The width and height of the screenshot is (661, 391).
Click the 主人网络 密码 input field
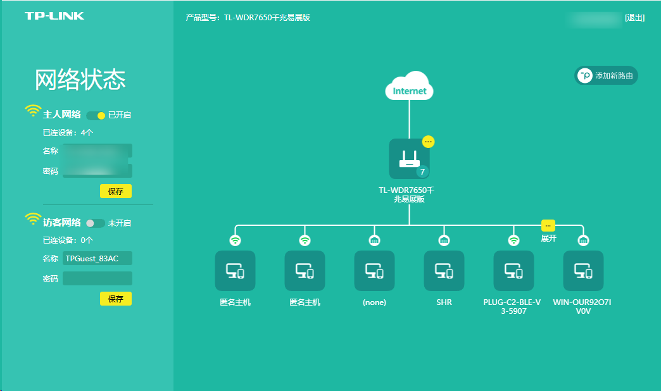pos(98,171)
